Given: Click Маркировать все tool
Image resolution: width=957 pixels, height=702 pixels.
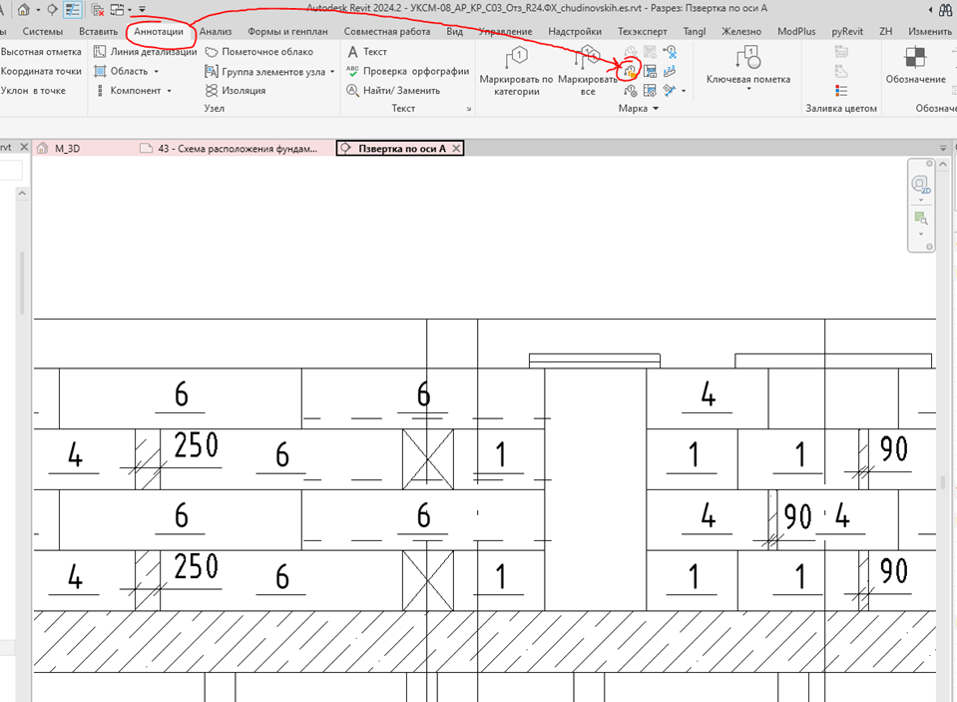Looking at the screenshot, I should [x=588, y=71].
